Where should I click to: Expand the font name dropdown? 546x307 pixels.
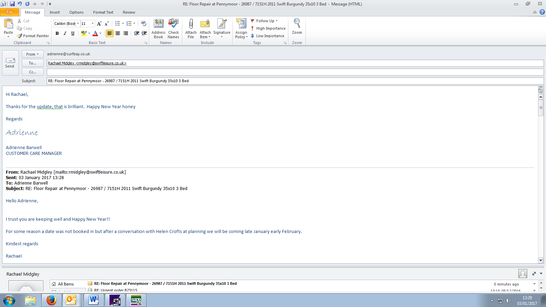[78, 24]
